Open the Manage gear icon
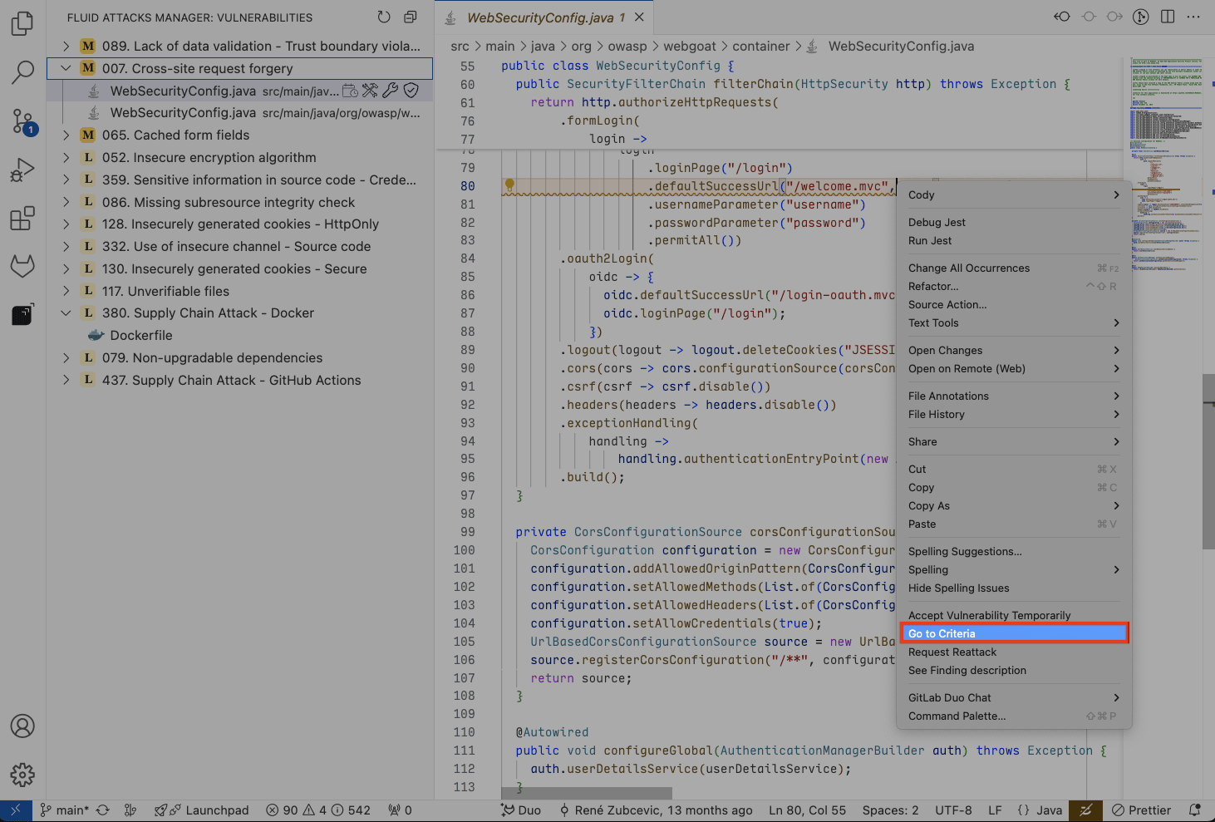This screenshot has width=1215, height=822. [22, 775]
